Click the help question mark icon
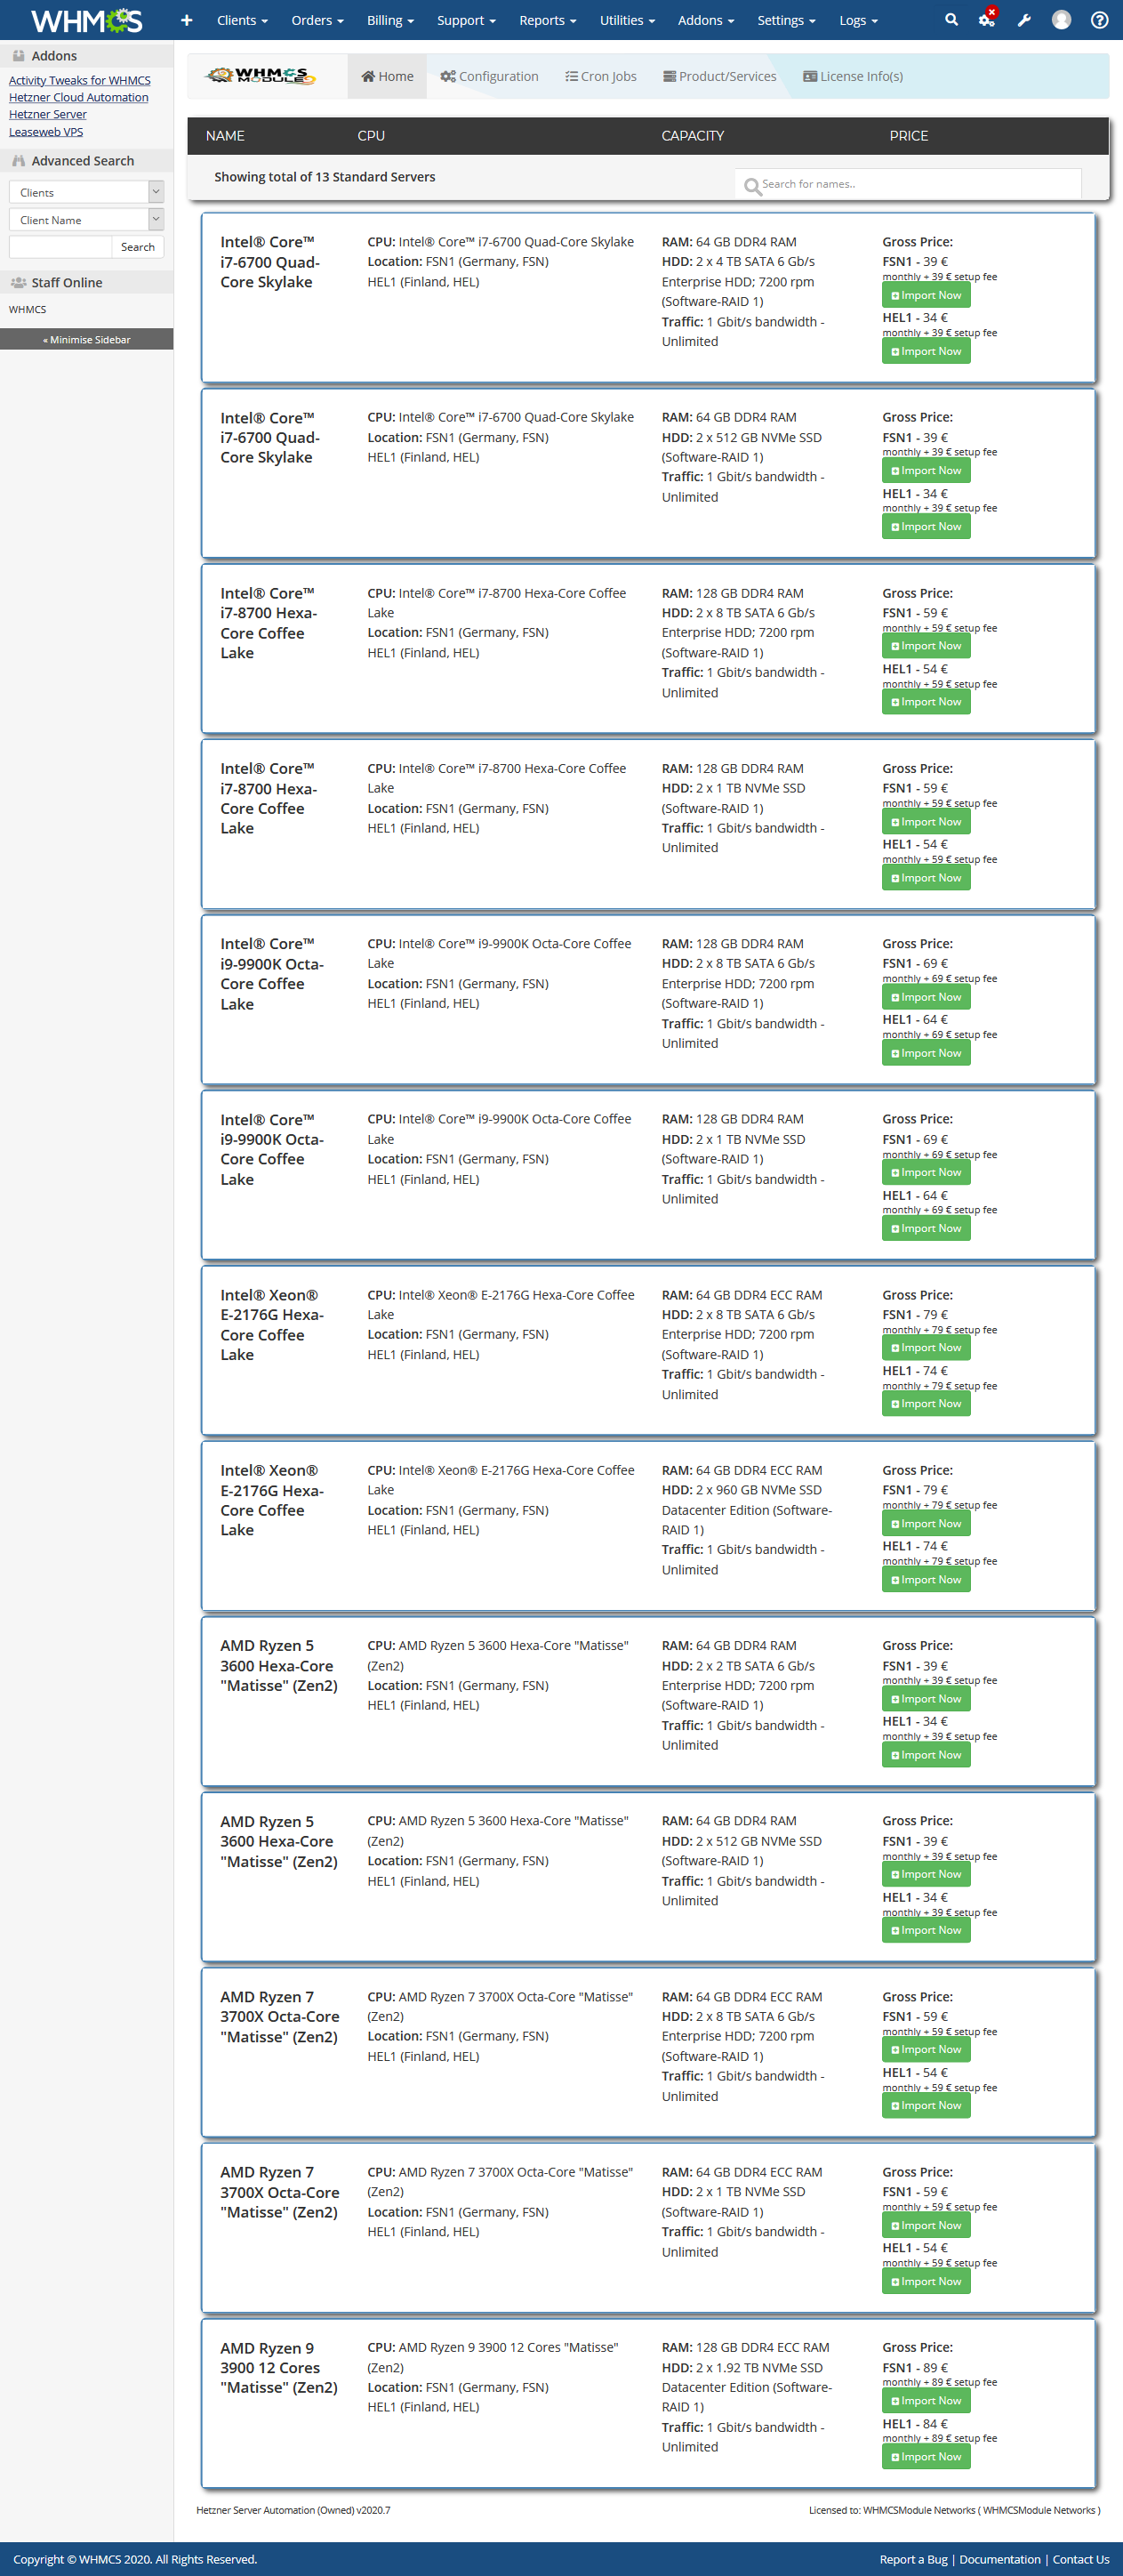Image resolution: width=1123 pixels, height=2576 pixels. click(1099, 20)
